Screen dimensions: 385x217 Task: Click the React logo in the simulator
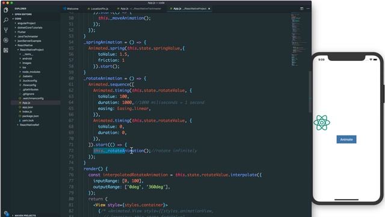click(x=322, y=122)
